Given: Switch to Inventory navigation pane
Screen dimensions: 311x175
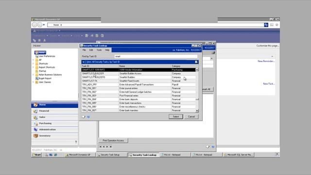Looking at the screenshot, I should [55, 136].
